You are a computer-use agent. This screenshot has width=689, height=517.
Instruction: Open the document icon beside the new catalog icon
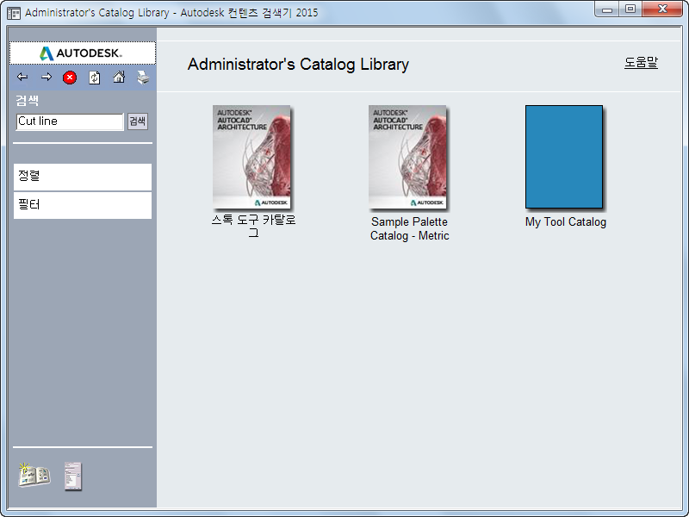pos(73,476)
